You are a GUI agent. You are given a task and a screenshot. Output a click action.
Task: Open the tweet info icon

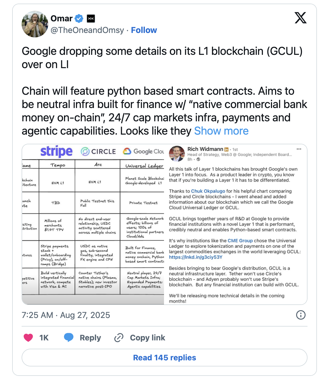pos(301,315)
